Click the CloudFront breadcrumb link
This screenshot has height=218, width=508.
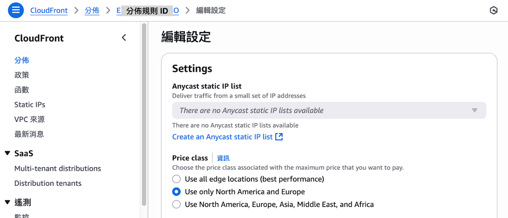(x=49, y=10)
